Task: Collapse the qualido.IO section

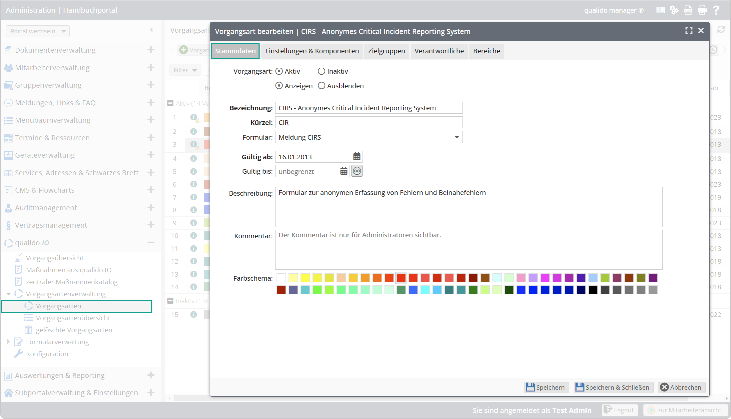Action: [x=151, y=242]
